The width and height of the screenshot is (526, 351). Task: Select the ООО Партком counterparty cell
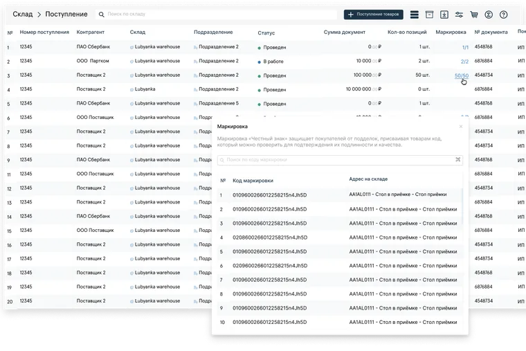pyautogui.click(x=93, y=61)
